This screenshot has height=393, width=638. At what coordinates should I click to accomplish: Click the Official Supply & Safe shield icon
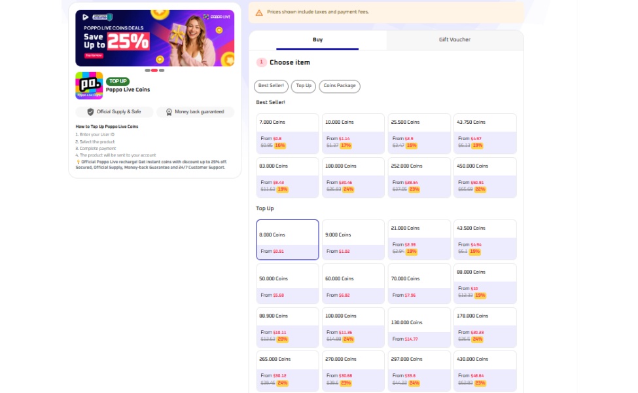coord(90,112)
